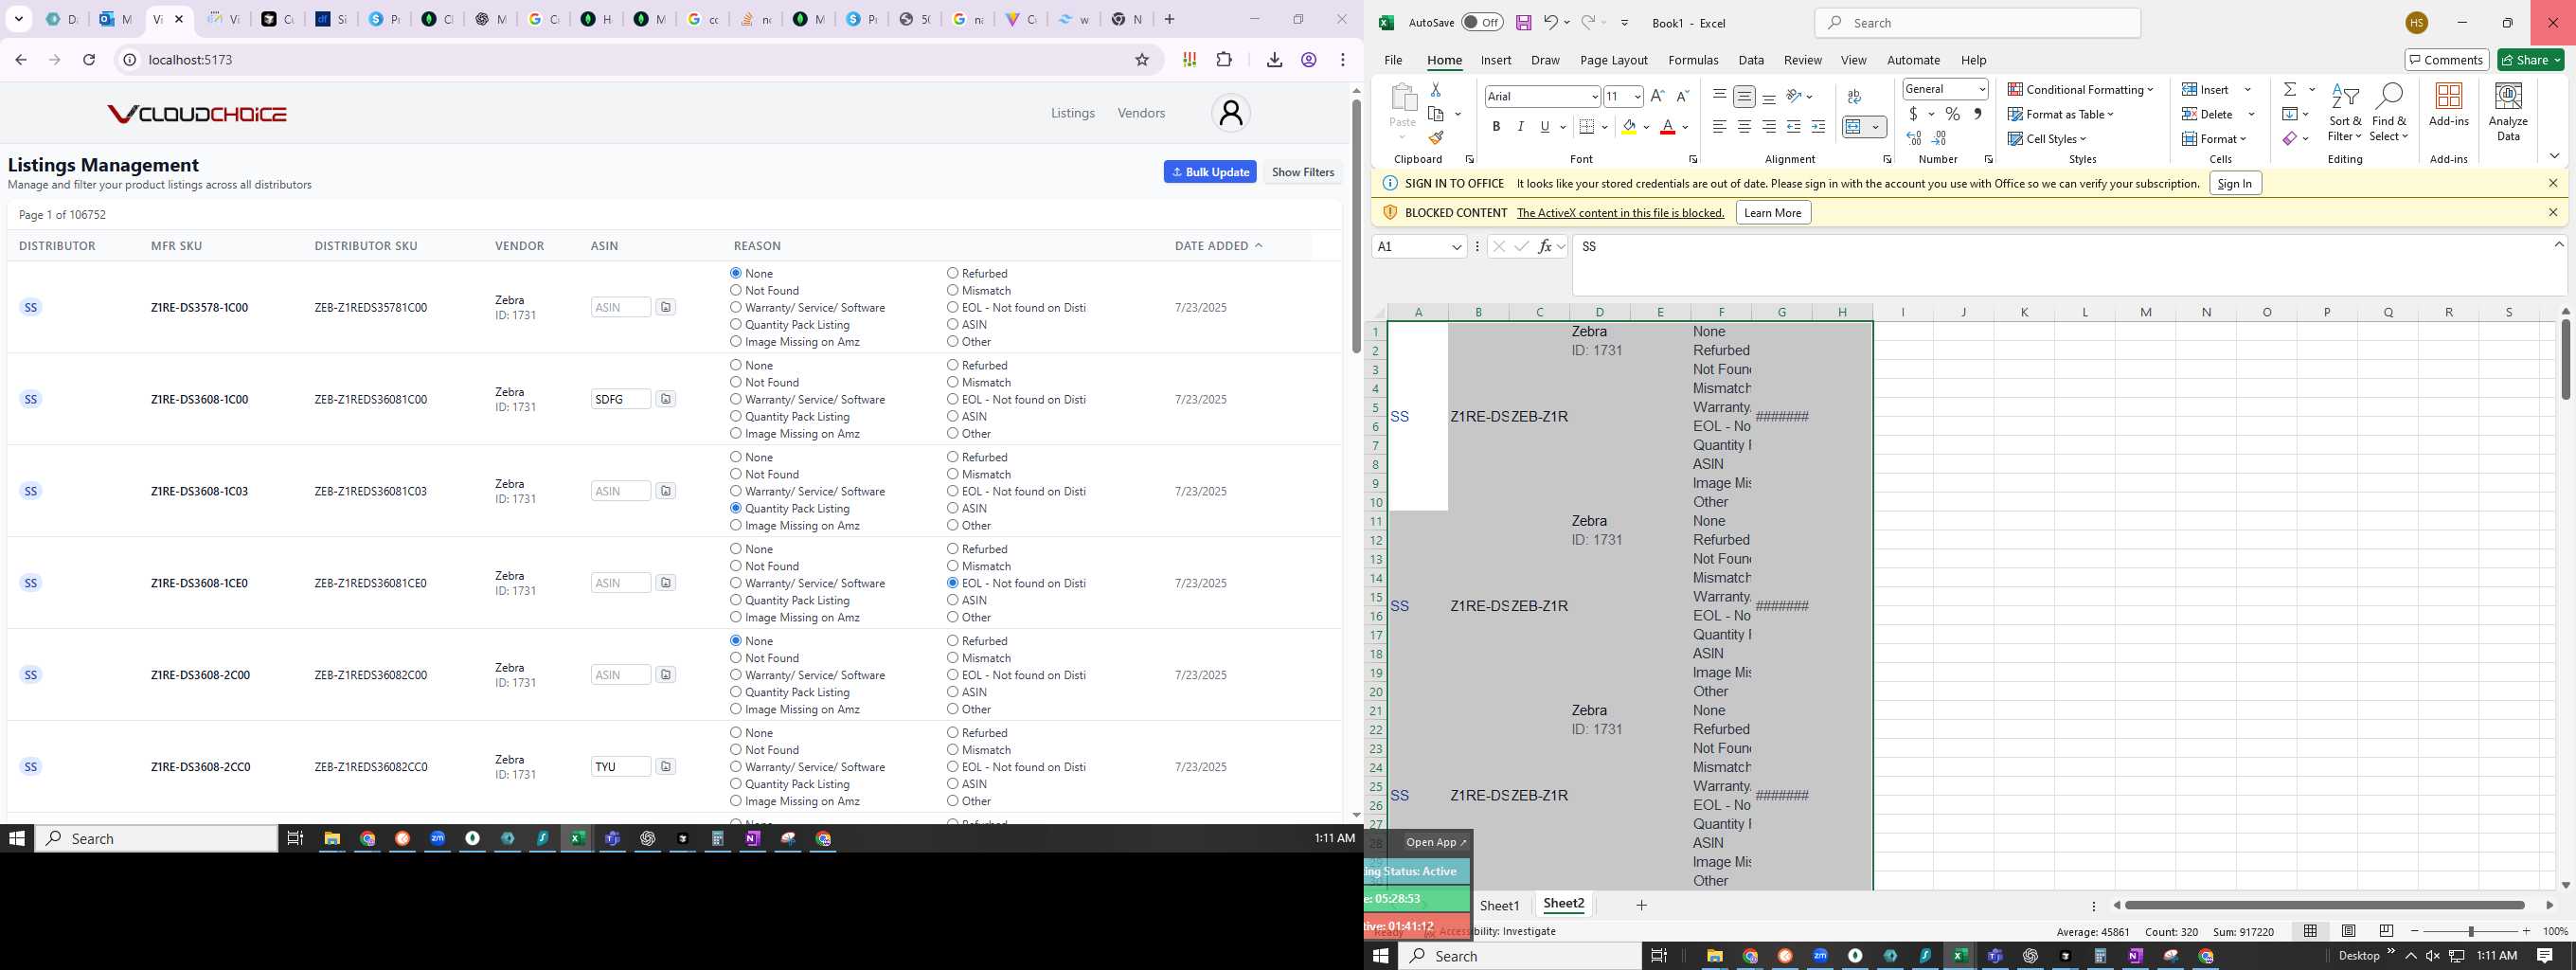Image resolution: width=2576 pixels, height=970 pixels.
Task: Open the Page Layout ribbon tab
Action: [1613, 60]
